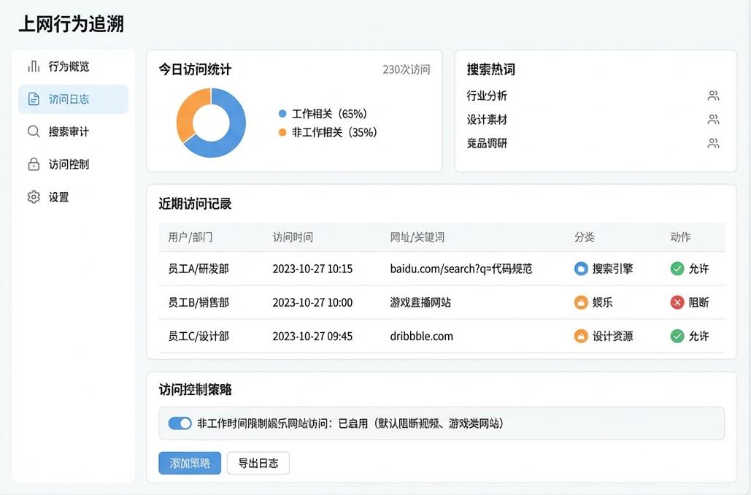Click the people icon beside 行业分析
The height and width of the screenshot is (495, 751).
[x=713, y=95]
